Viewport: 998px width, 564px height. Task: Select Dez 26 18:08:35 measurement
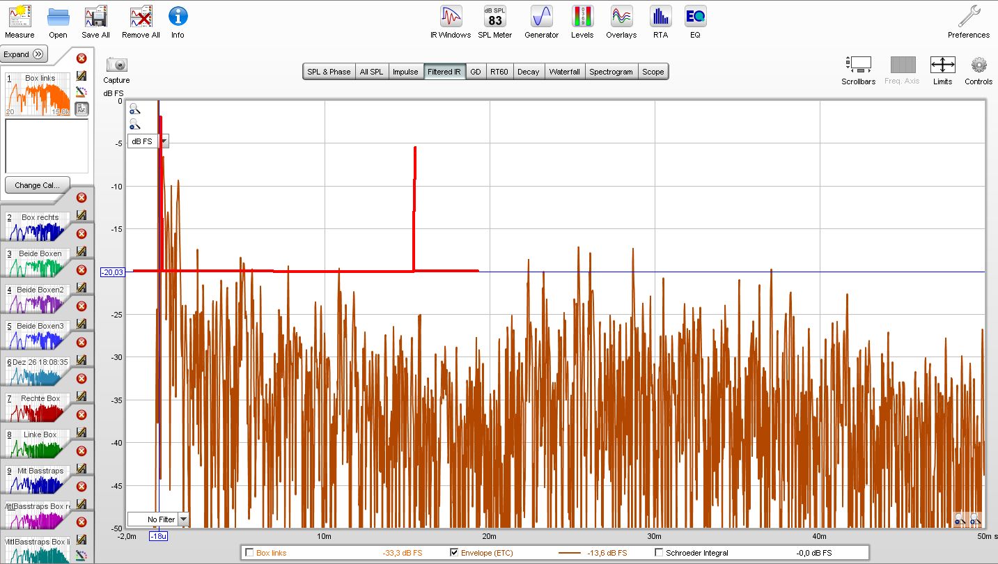[x=36, y=371]
